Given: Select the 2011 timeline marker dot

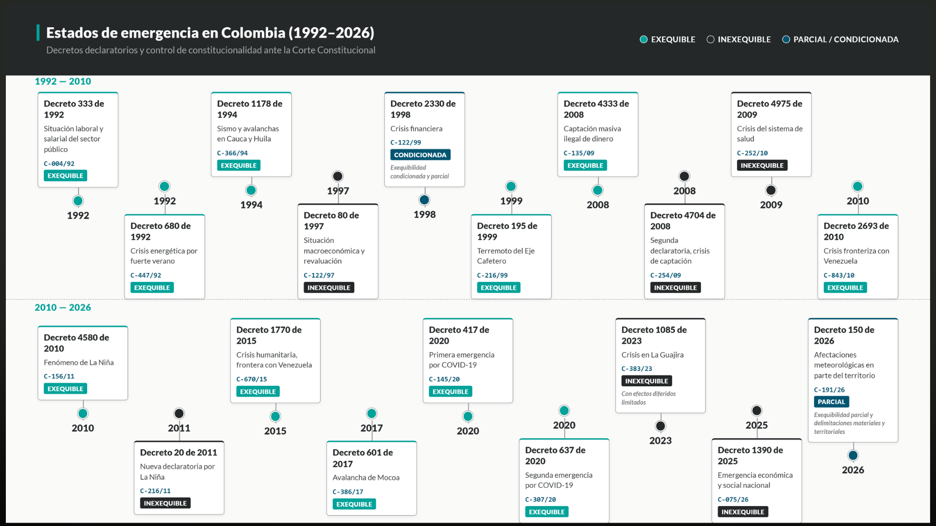Looking at the screenshot, I should [179, 413].
